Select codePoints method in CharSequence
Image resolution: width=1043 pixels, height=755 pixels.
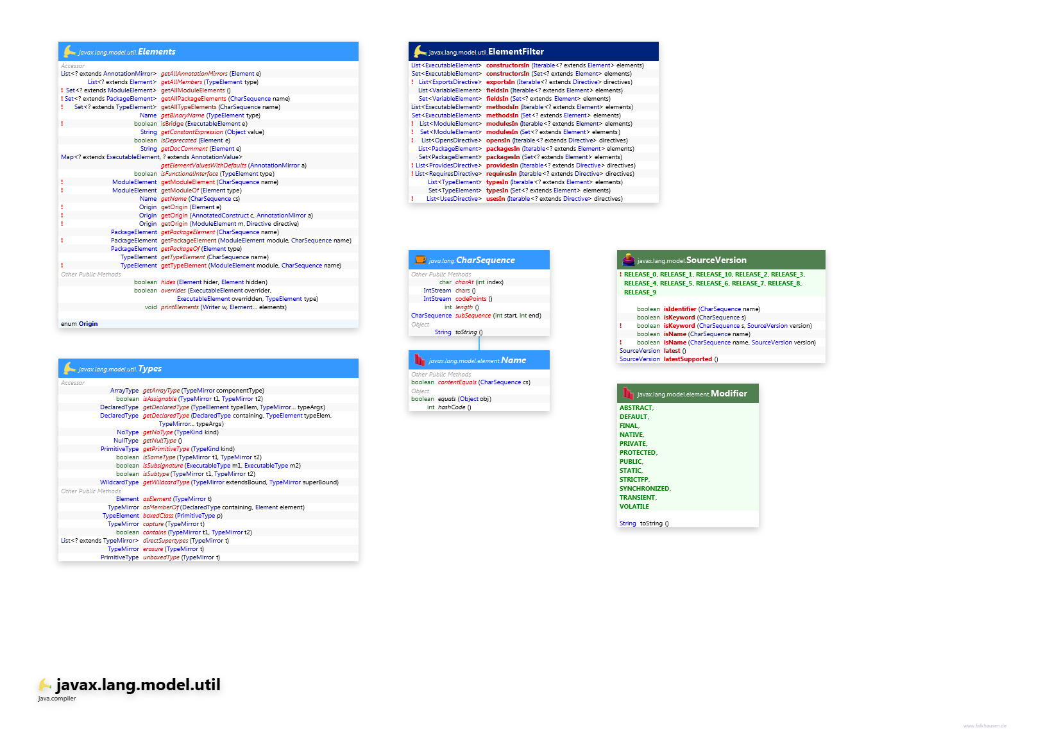tap(471, 299)
